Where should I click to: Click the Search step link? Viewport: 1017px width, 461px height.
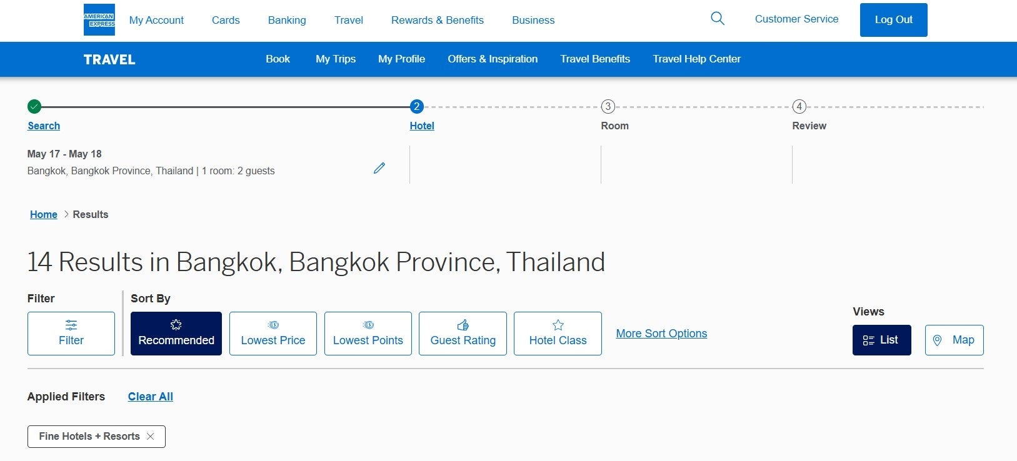click(44, 126)
